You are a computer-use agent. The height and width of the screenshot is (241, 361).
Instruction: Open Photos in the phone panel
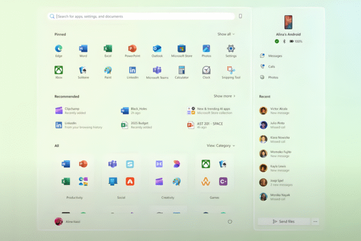tap(269, 77)
